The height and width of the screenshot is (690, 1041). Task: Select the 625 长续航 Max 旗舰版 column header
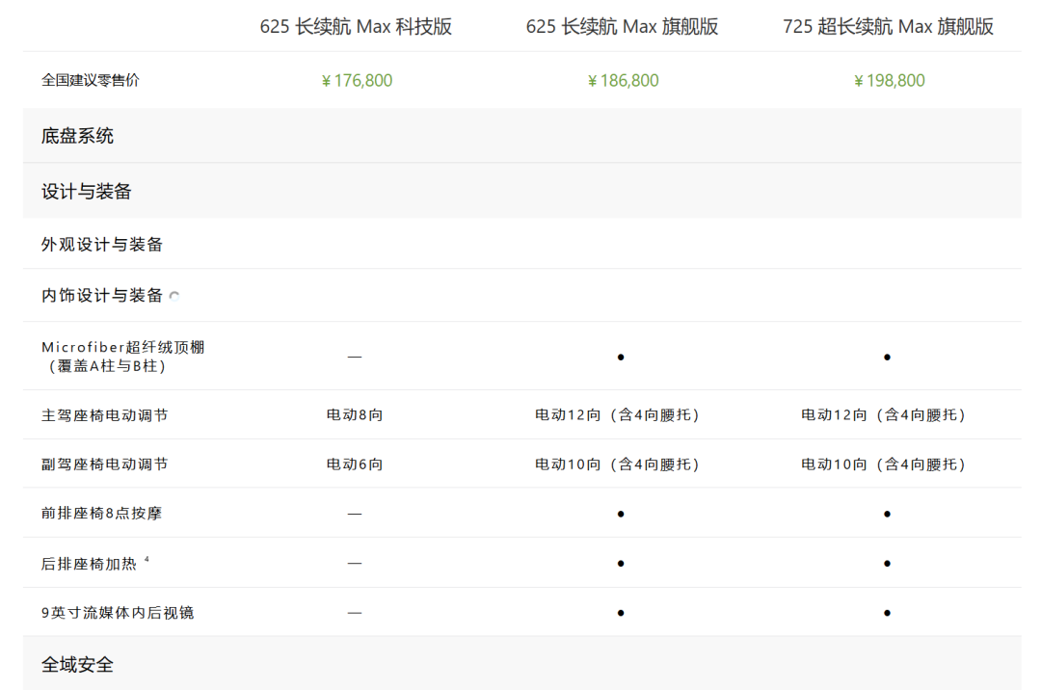(x=622, y=27)
